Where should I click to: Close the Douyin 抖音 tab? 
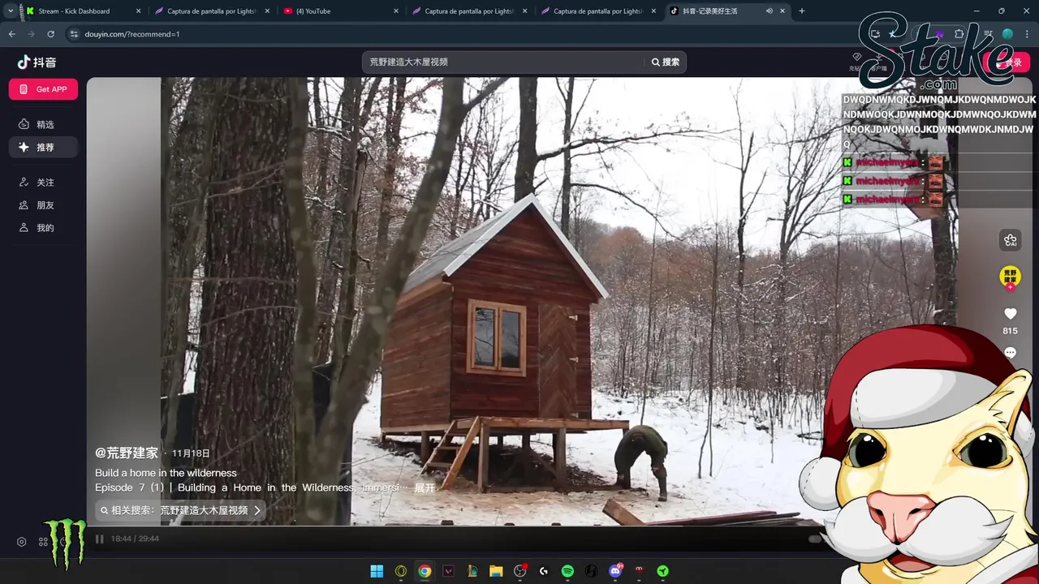[x=782, y=11]
